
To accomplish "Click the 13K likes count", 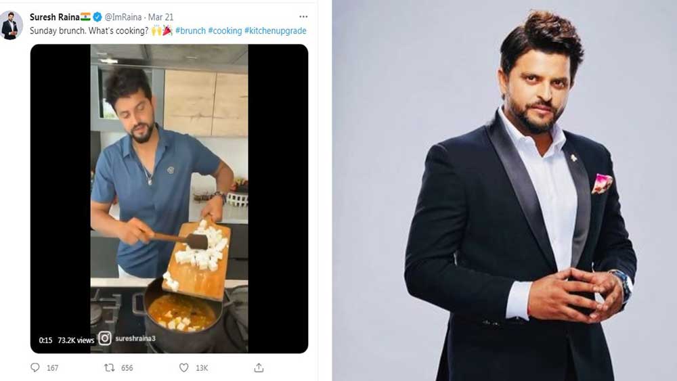I will tap(202, 367).
